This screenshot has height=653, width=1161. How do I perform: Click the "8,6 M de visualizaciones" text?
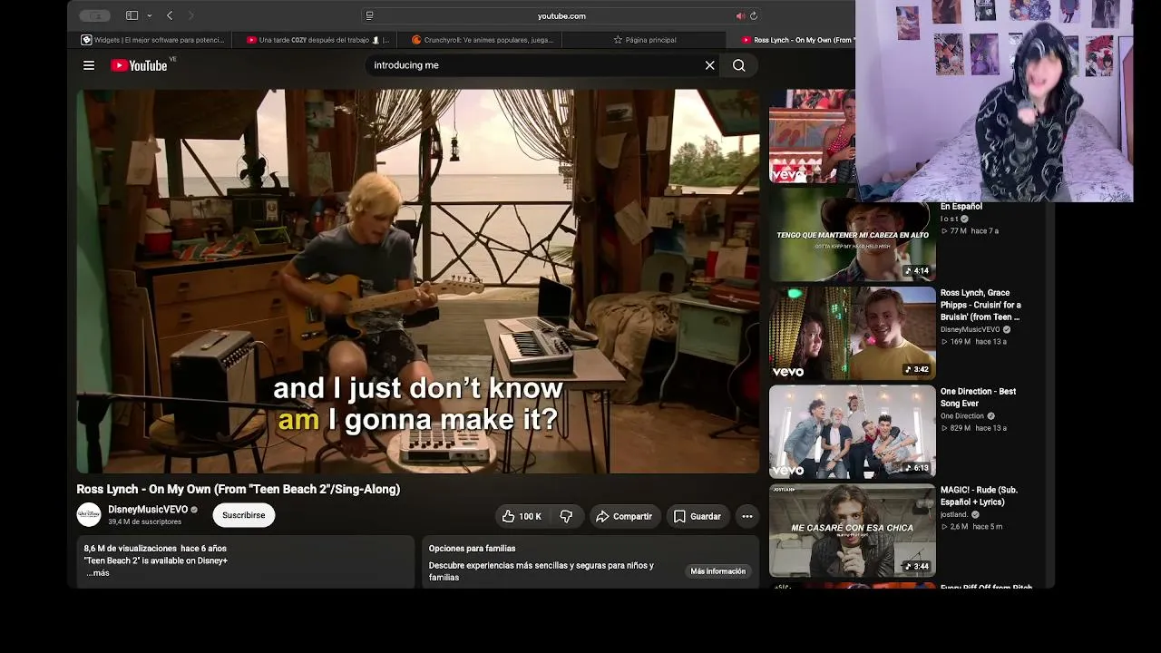(x=131, y=549)
